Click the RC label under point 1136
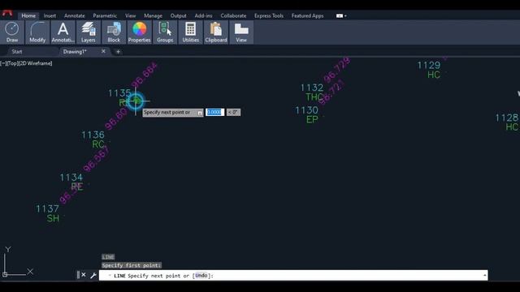The width and height of the screenshot is (520, 292). [98, 144]
